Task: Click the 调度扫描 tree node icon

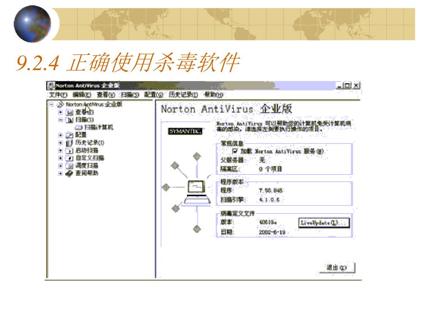Action: 69,166
